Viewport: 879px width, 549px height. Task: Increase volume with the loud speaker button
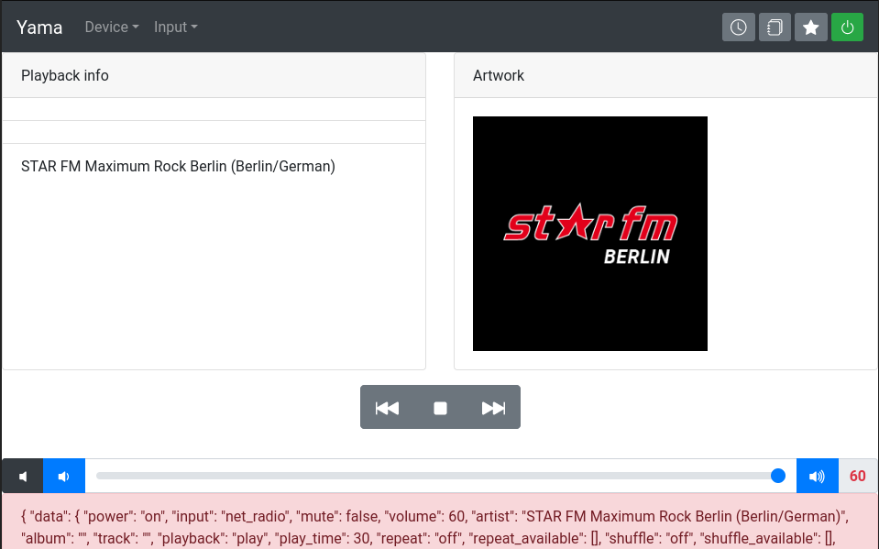(817, 477)
